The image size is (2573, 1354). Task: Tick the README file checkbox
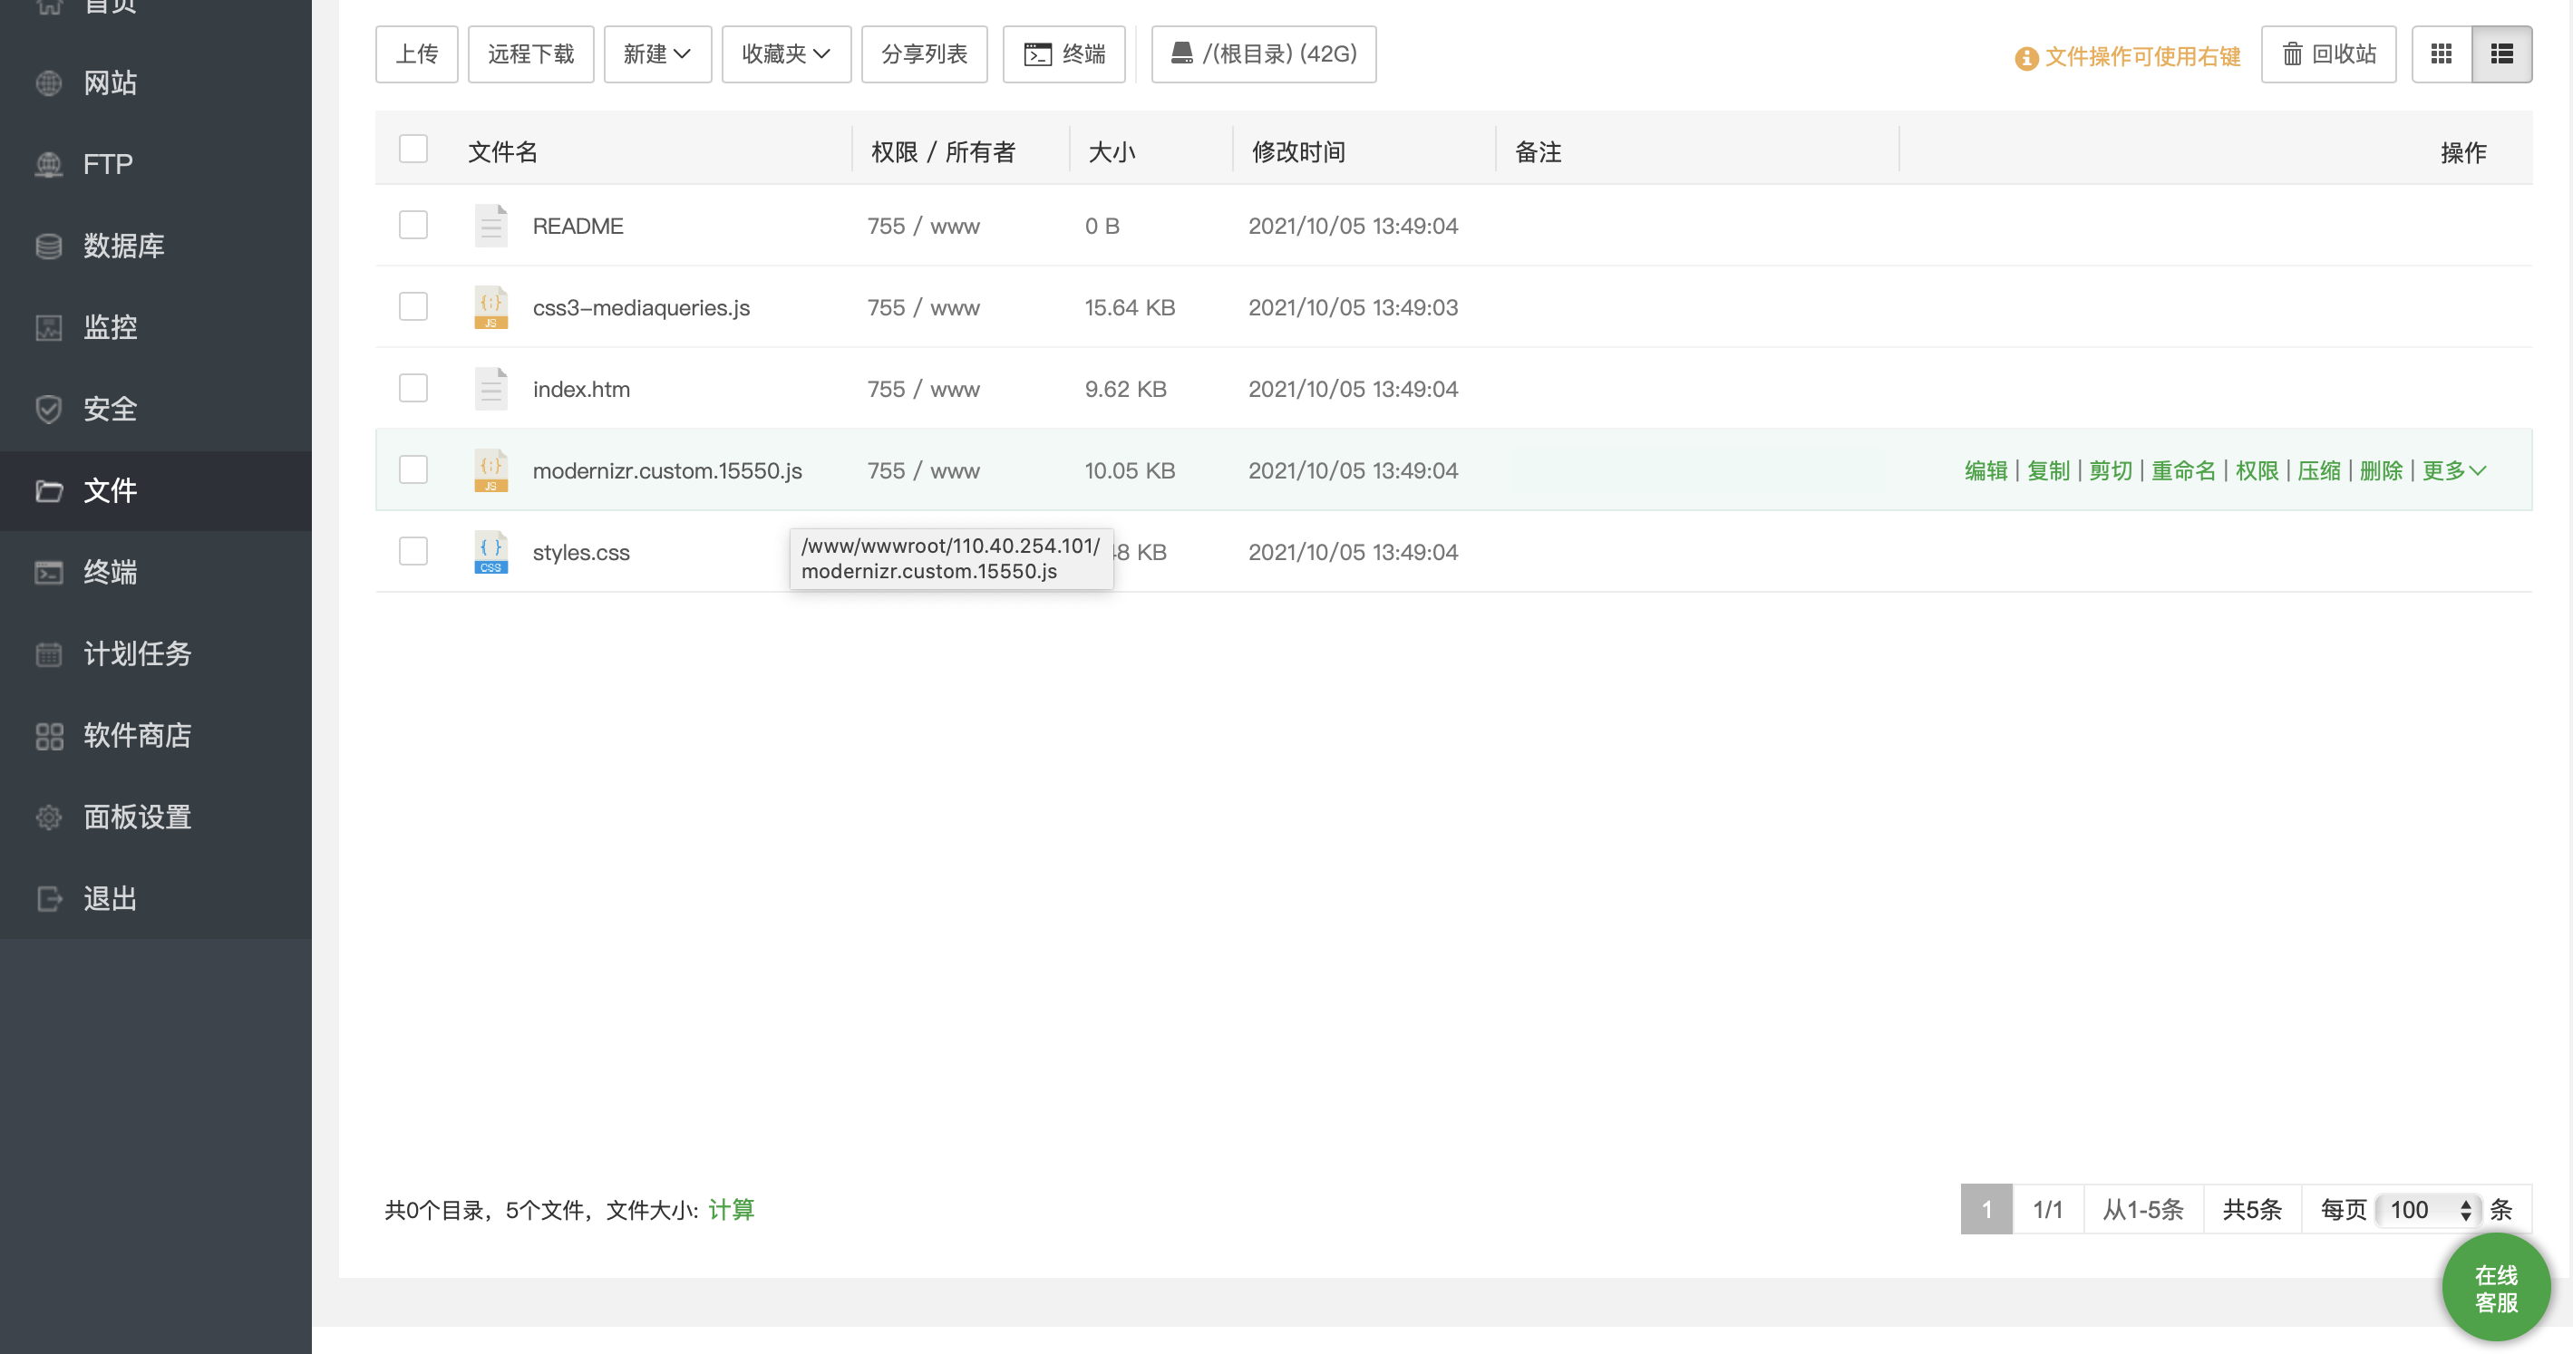pos(413,225)
